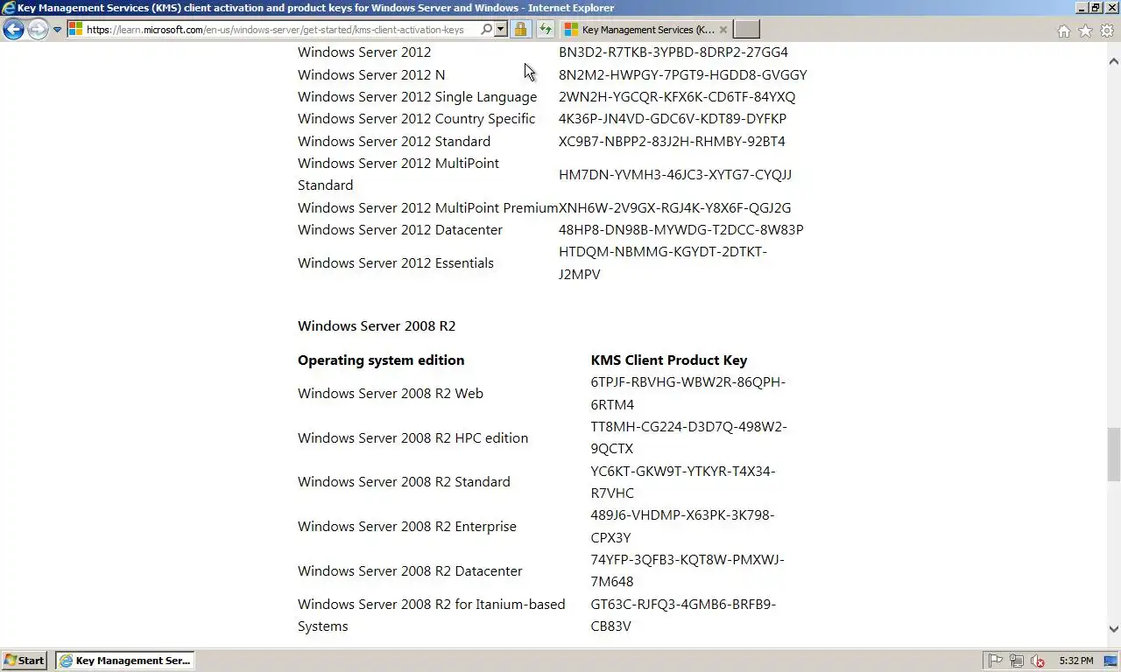This screenshot has width=1121, height=672.
Task: Click the Microsoft site favicon in address bar
Action: coord(75,29)
